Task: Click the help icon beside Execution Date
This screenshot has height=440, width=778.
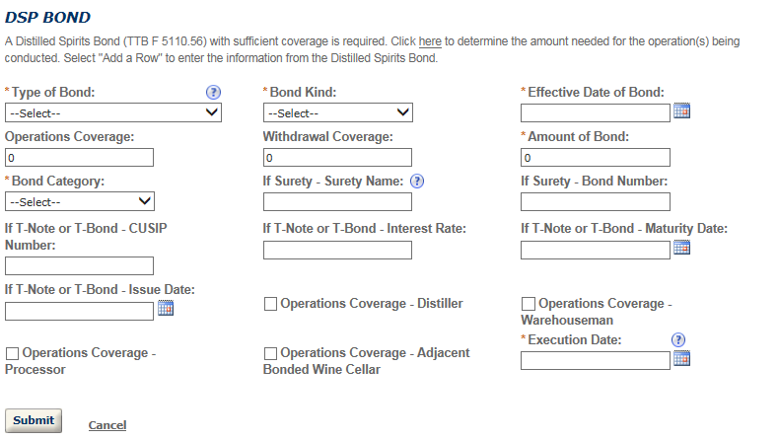Action: coord(678,339)
